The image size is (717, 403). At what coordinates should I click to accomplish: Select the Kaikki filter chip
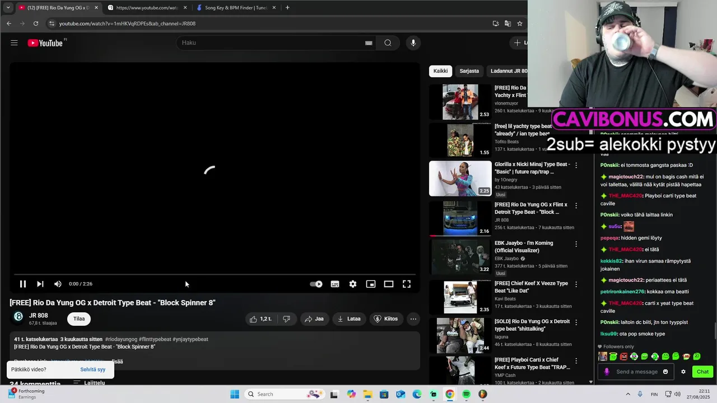coord(441,71)
